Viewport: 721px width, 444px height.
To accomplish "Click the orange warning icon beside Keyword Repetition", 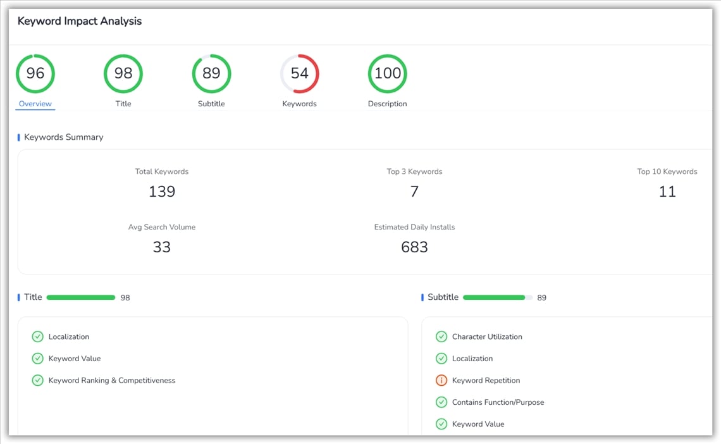I will (441, 380).
